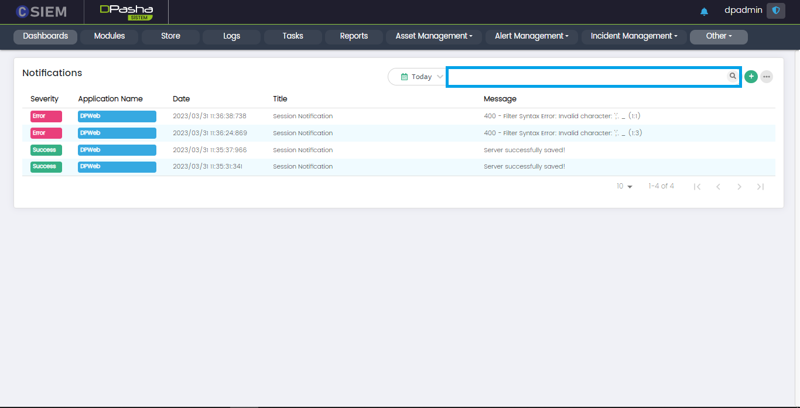
Task: Click the dpadmin username
Action: [x=743, y=11]
